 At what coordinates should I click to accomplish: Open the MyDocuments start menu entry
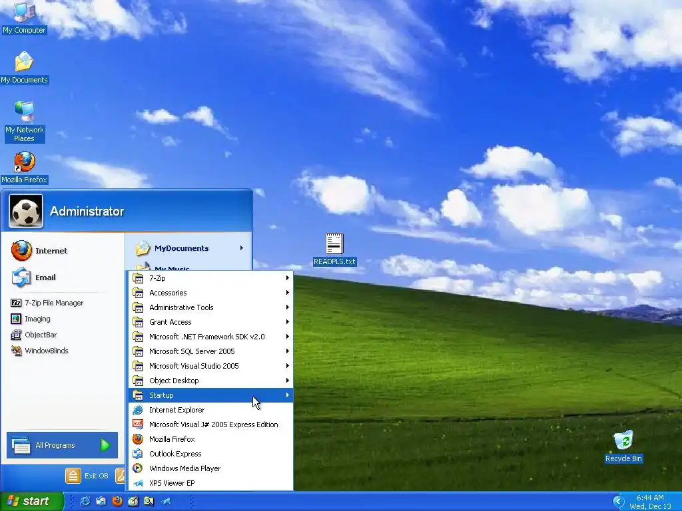click(x=188, y=248)
